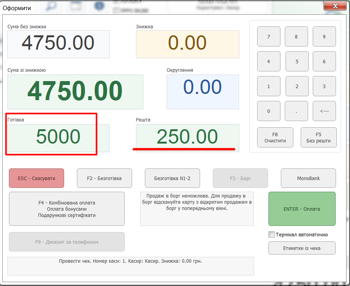Click the decimal point key

click(296, 111)
